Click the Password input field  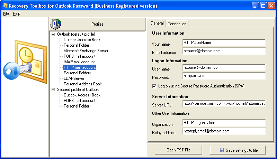(224, 76)
